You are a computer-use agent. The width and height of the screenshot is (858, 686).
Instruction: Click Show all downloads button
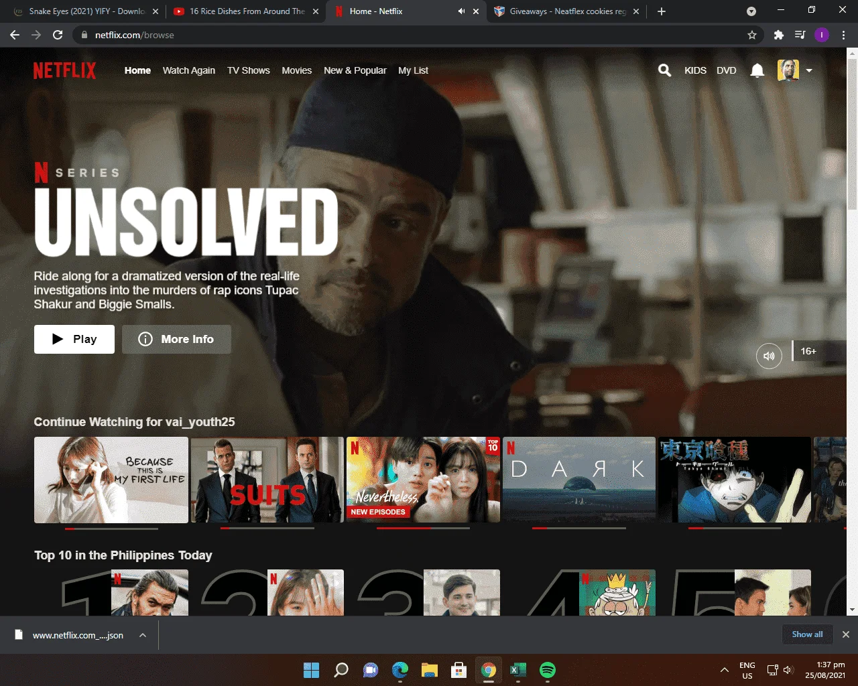[807, 634]
